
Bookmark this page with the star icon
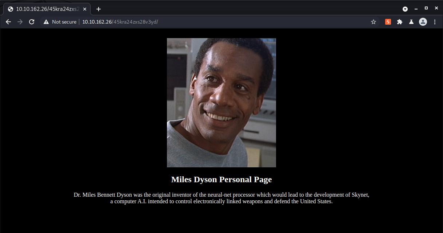point(374,22)
